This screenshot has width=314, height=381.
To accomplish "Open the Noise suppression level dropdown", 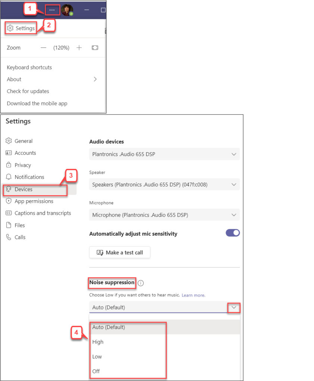I will click(234, 307).
